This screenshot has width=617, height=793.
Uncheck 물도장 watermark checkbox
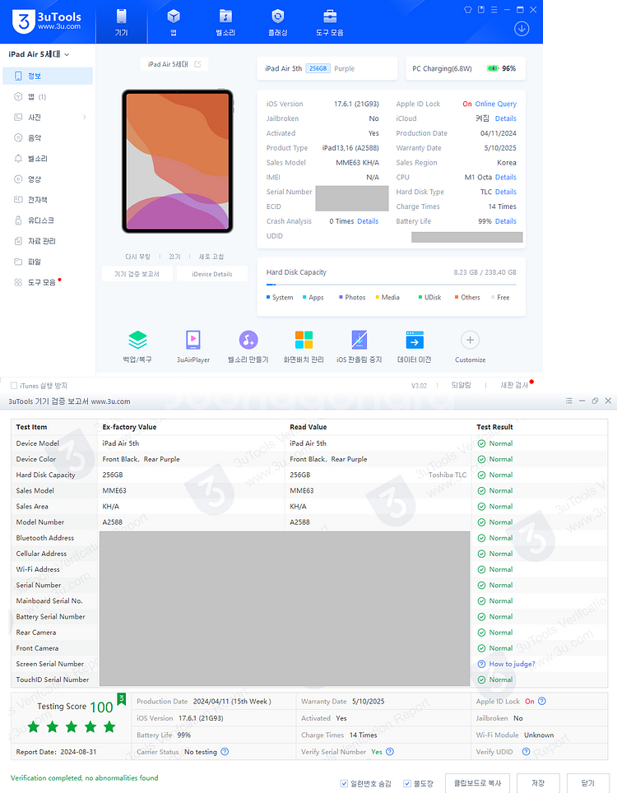(x=407, y=783)
